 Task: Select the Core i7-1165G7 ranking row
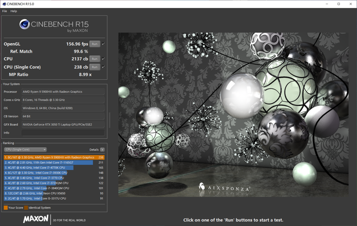pos(54,162)
